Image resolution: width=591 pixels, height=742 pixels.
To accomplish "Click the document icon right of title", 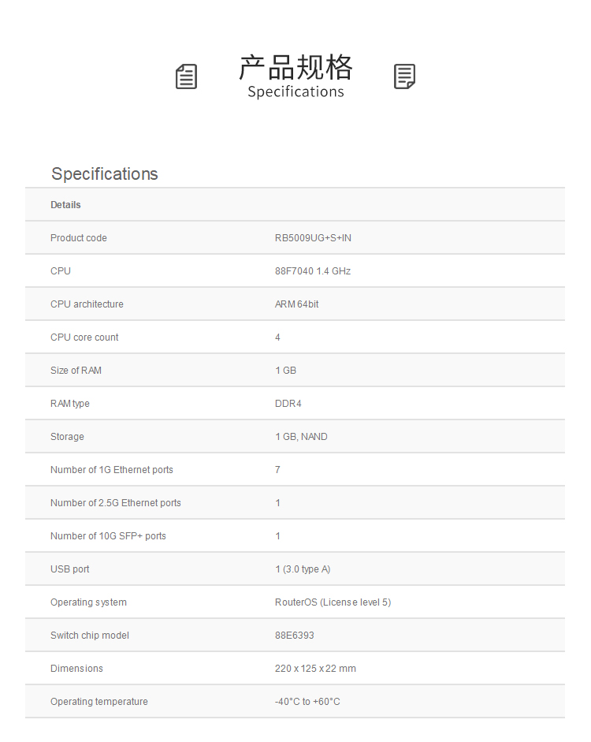I will (x=404, y=76).
